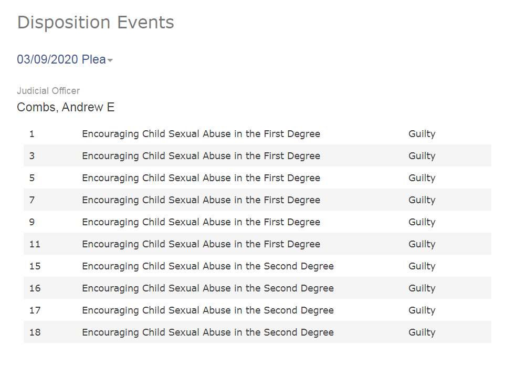Click the charge description in row 5
505x365 pixels.
201,178
